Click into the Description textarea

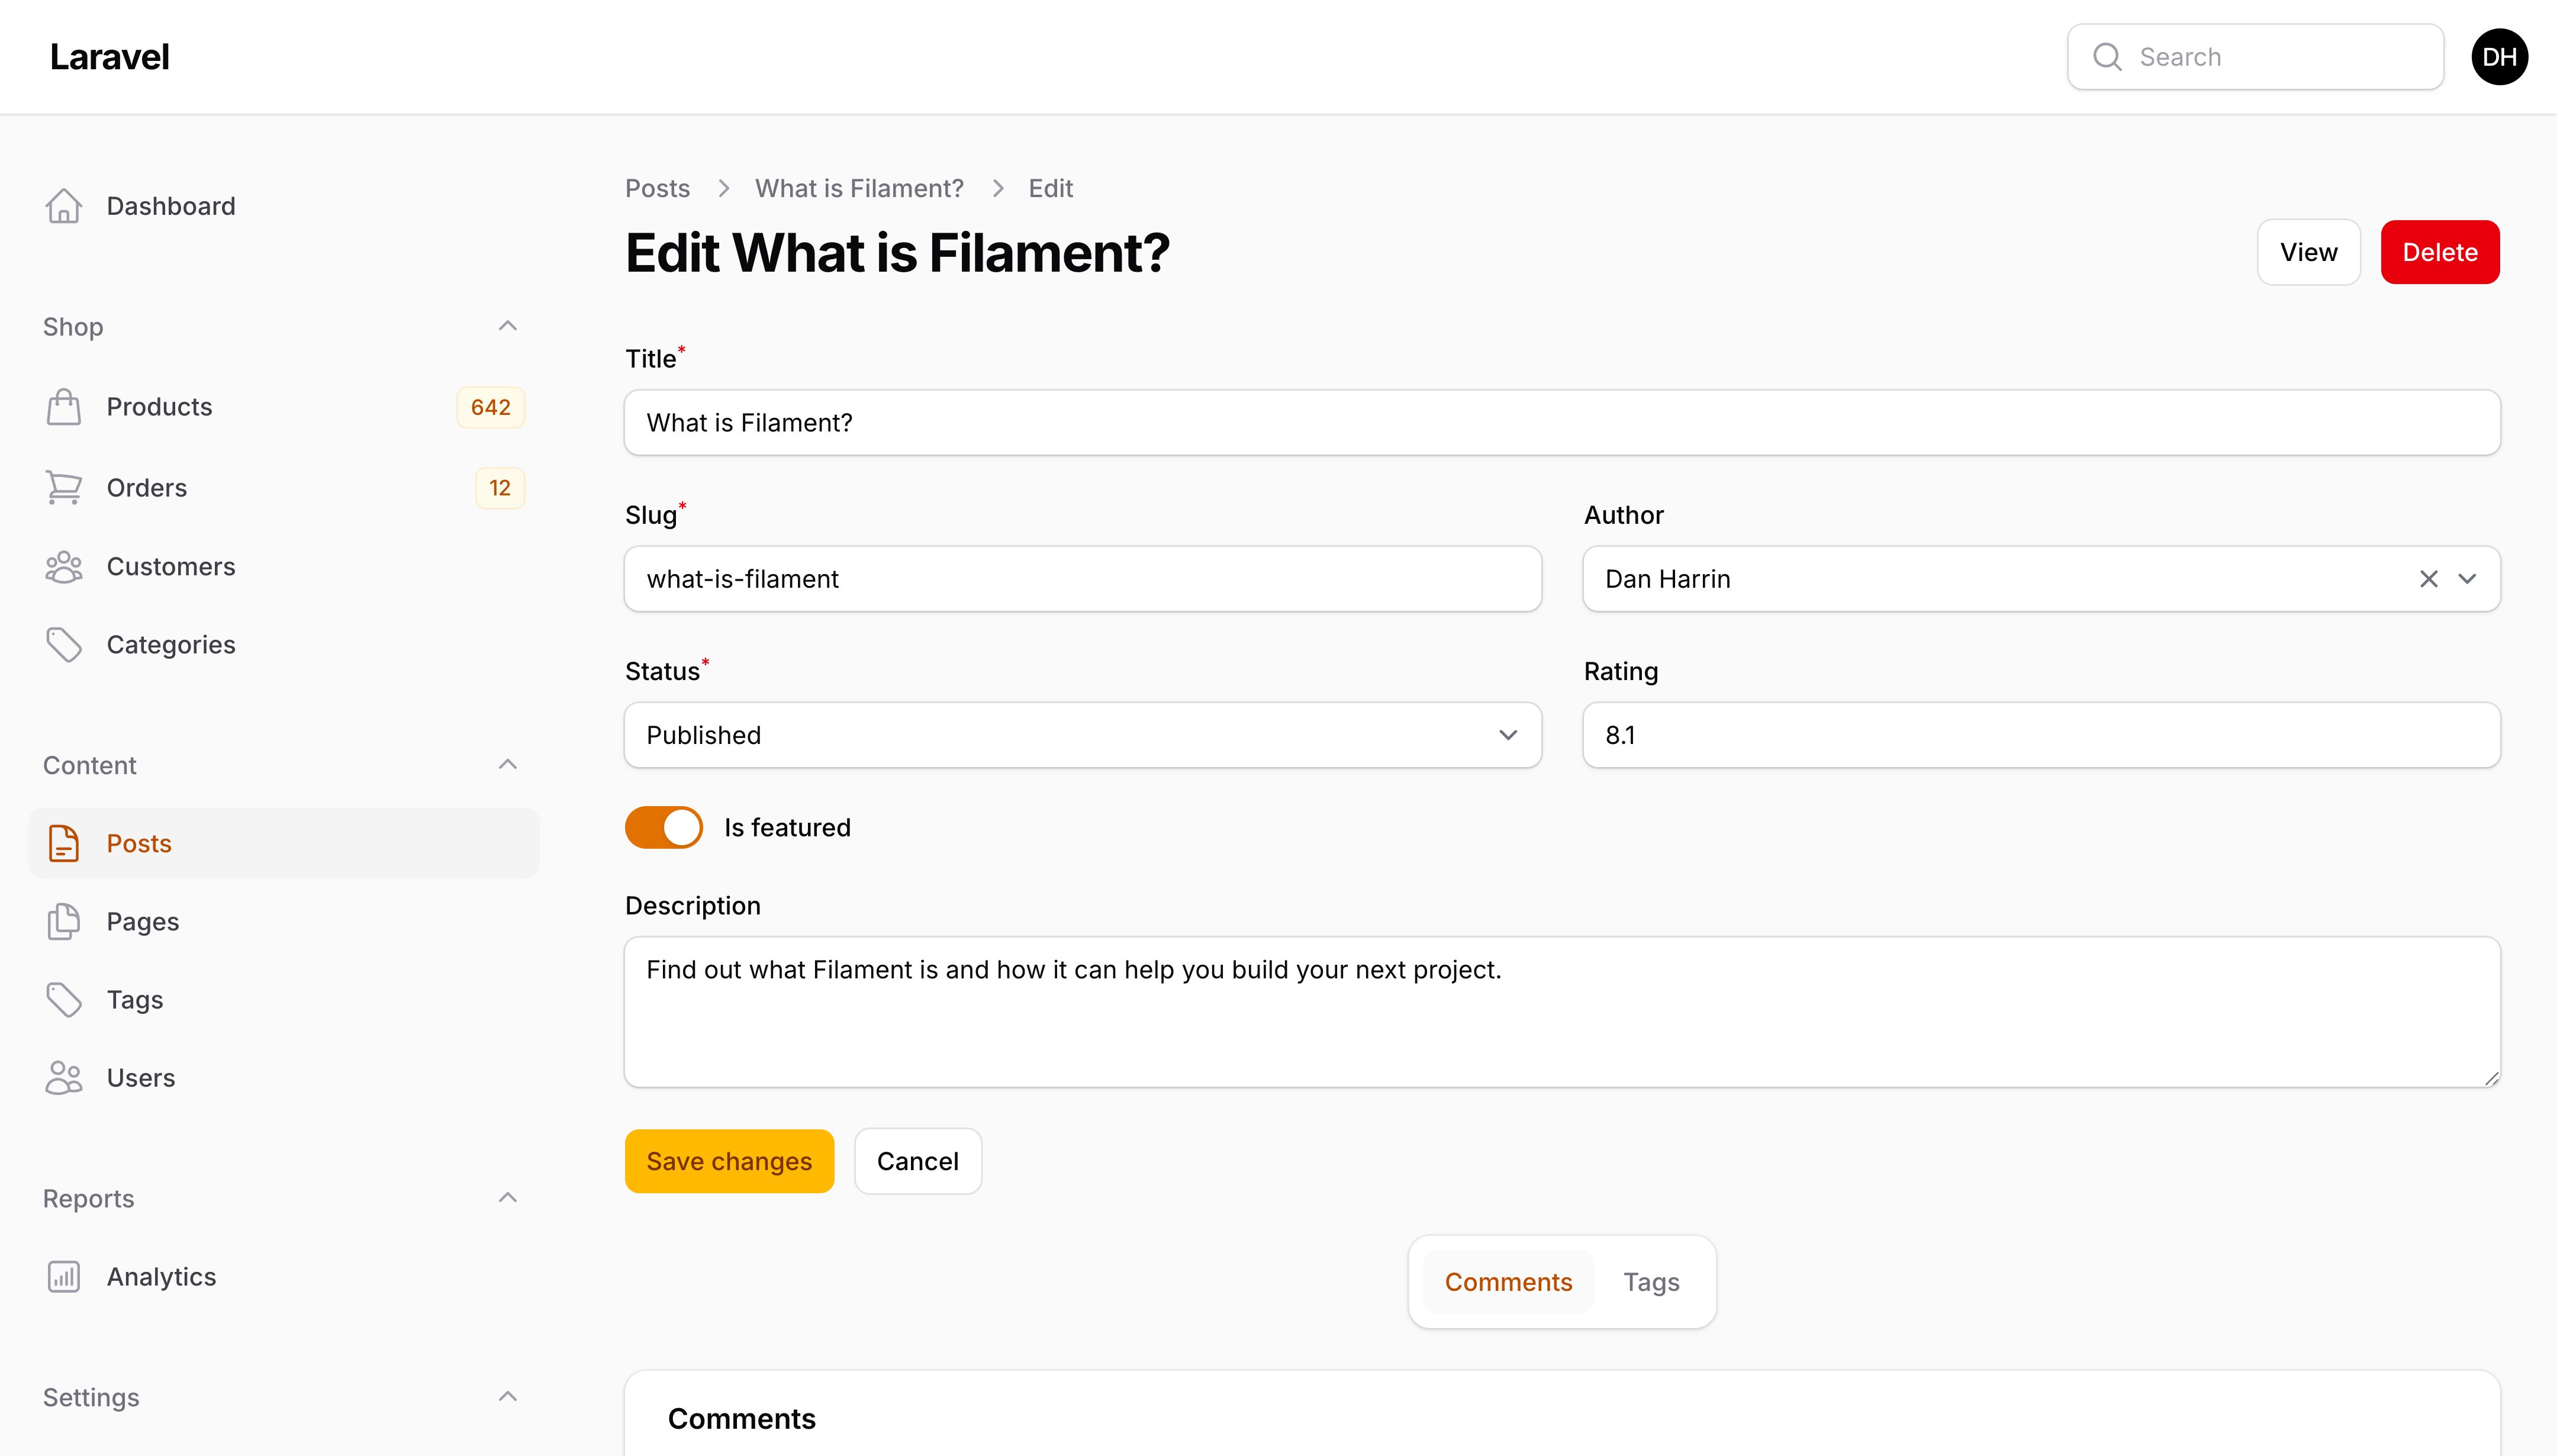tap(1562, 1012)
